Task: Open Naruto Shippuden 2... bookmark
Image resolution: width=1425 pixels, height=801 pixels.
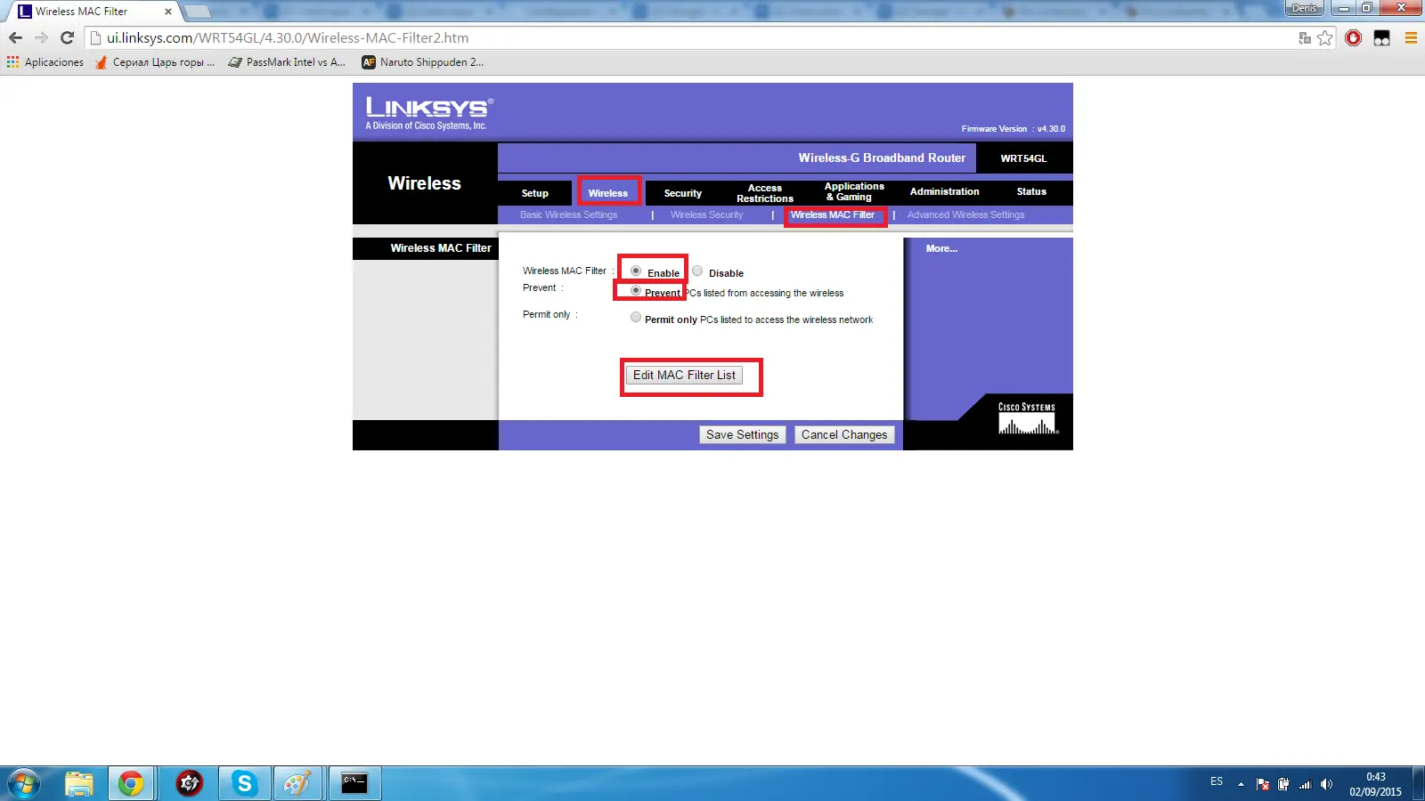Action: point(423,62)
